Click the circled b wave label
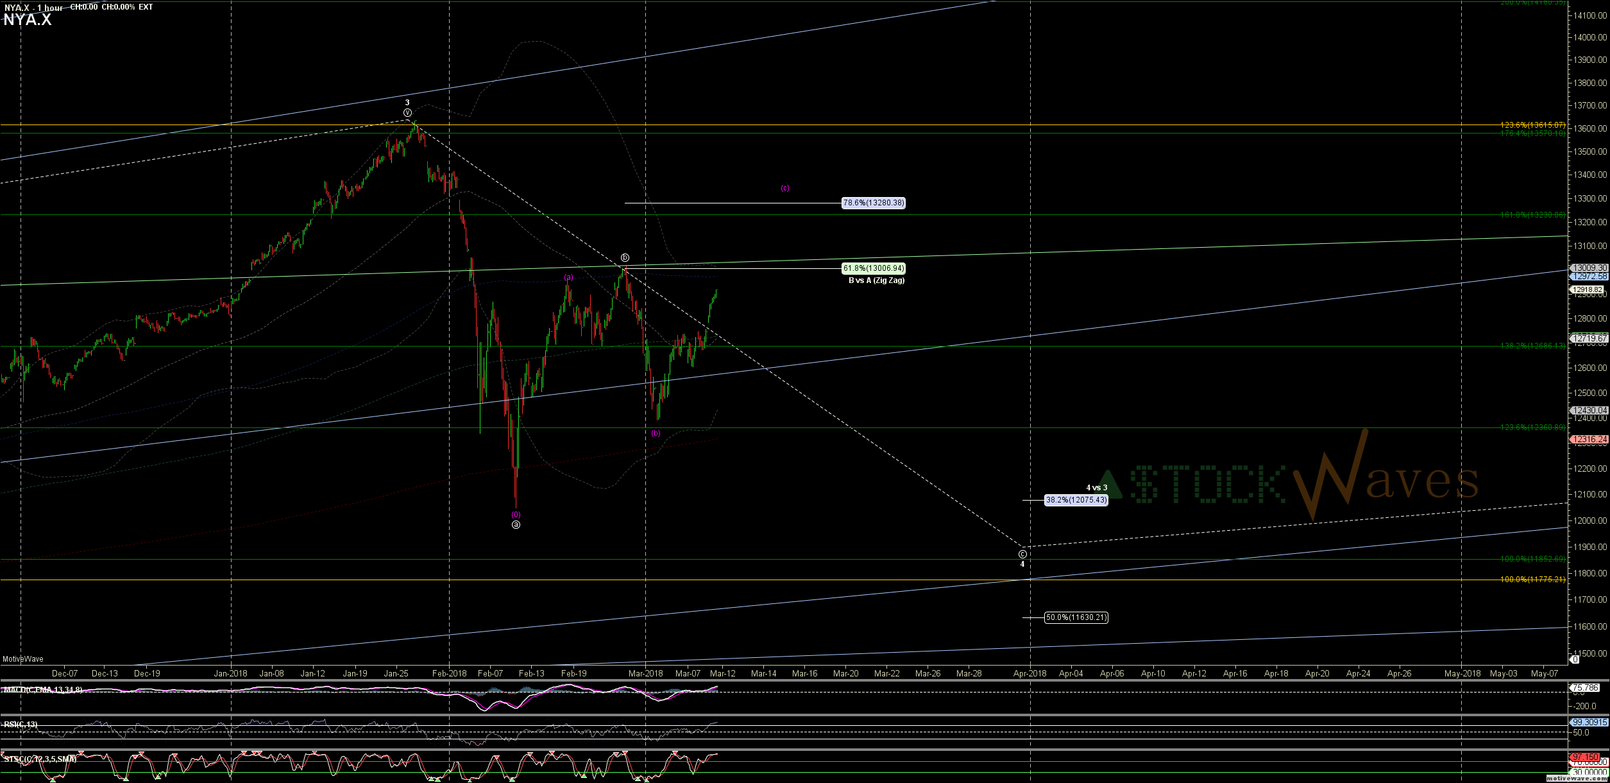Viewport: 1610px width, 783px height. click(x=625, y=258)
